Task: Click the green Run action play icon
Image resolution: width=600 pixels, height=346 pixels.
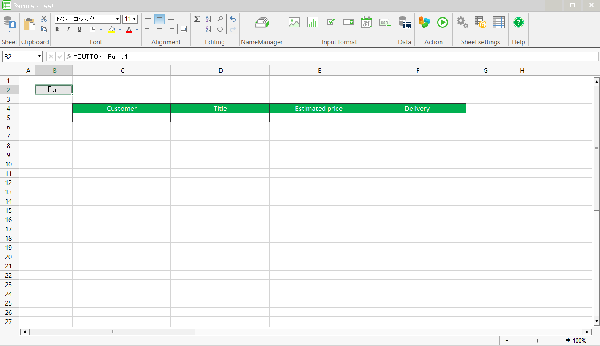Action: click(x=442, y=23)
